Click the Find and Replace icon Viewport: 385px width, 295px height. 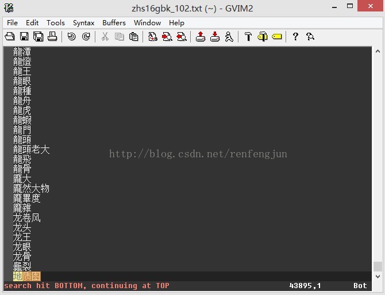pos(153,37)
